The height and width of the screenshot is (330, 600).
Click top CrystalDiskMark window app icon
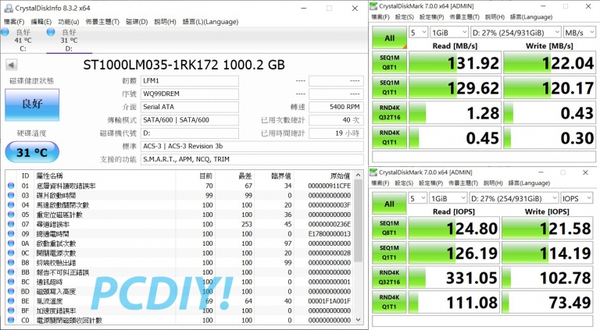point(373,6)
